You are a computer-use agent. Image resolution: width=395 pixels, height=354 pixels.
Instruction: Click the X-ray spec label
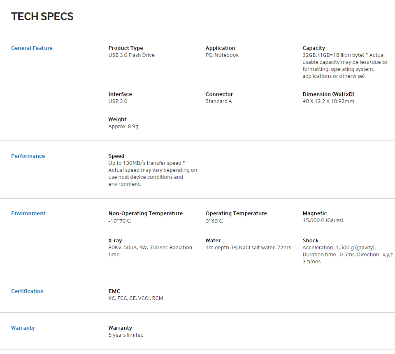tap(115, 241)
